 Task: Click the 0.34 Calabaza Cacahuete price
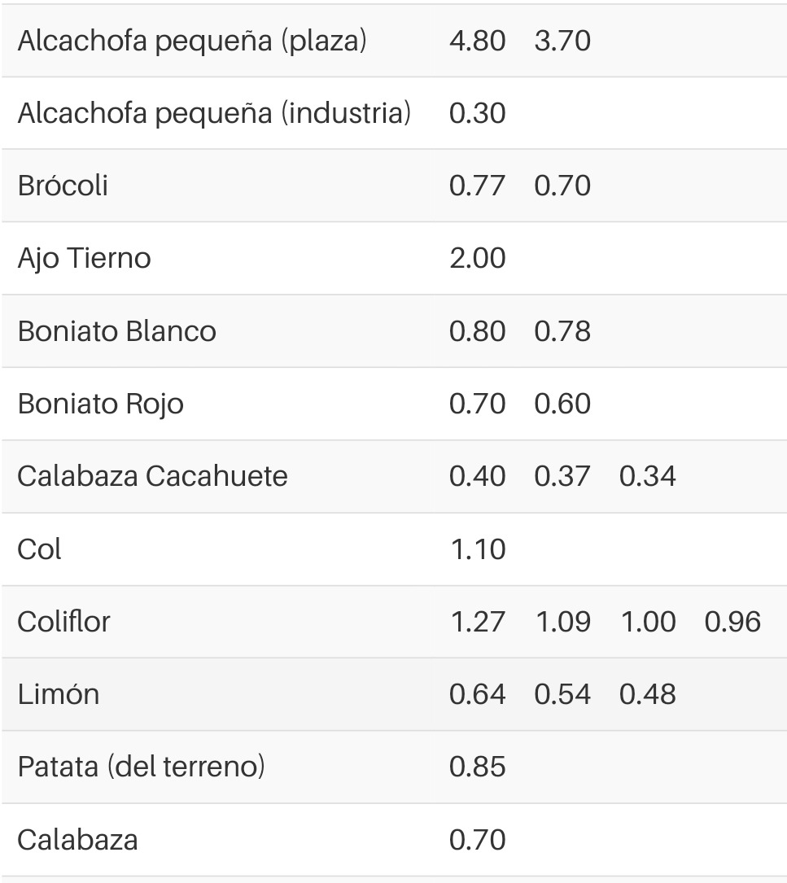647,476
